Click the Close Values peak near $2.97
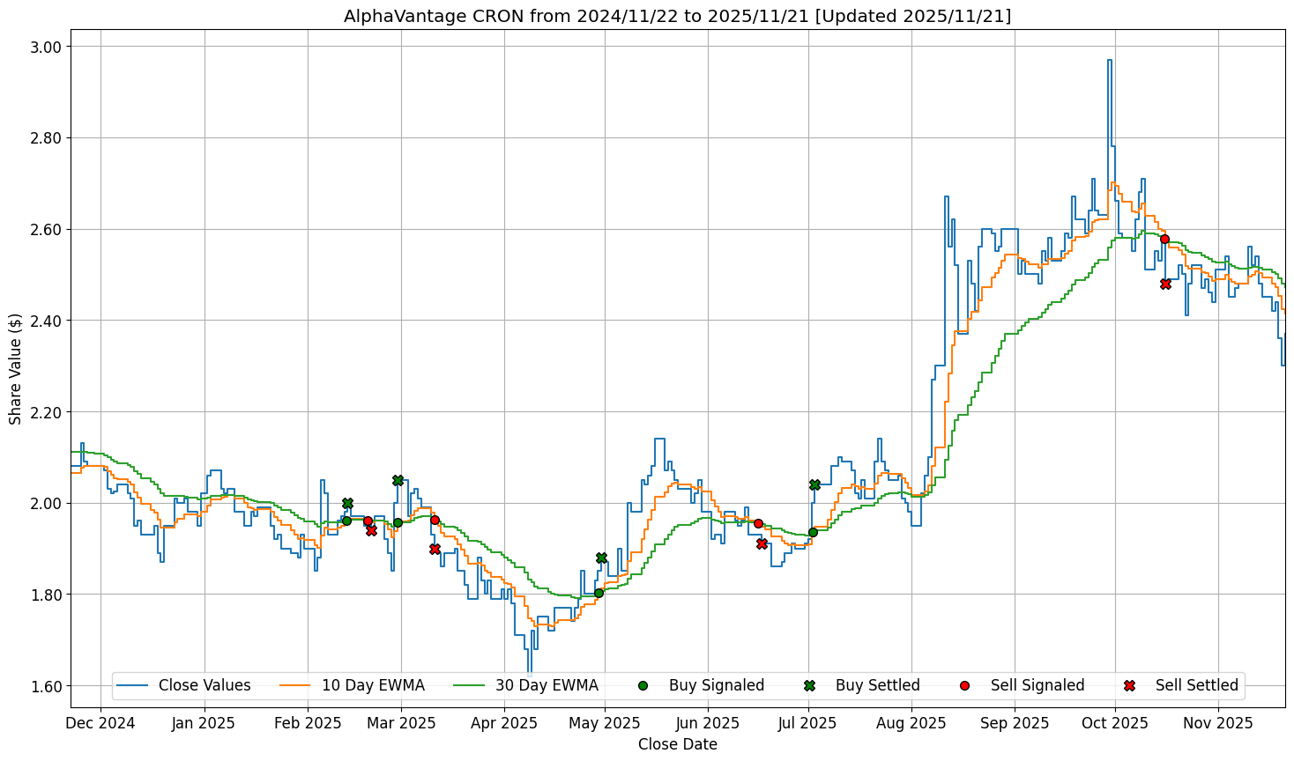This screenshot has width=1294, height=761. (x=1109, y=61)
